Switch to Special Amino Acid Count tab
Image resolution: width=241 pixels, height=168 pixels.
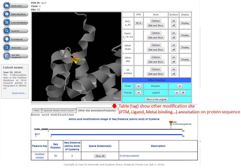coord(59,111)
